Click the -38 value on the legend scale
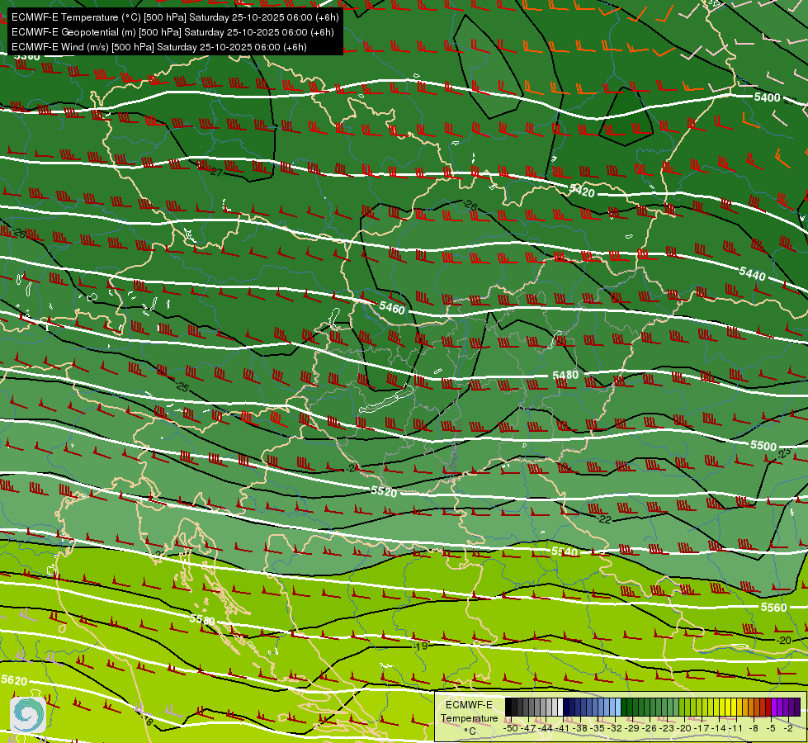This screenshot has width=808, height=743. click(x=581, y=728)
